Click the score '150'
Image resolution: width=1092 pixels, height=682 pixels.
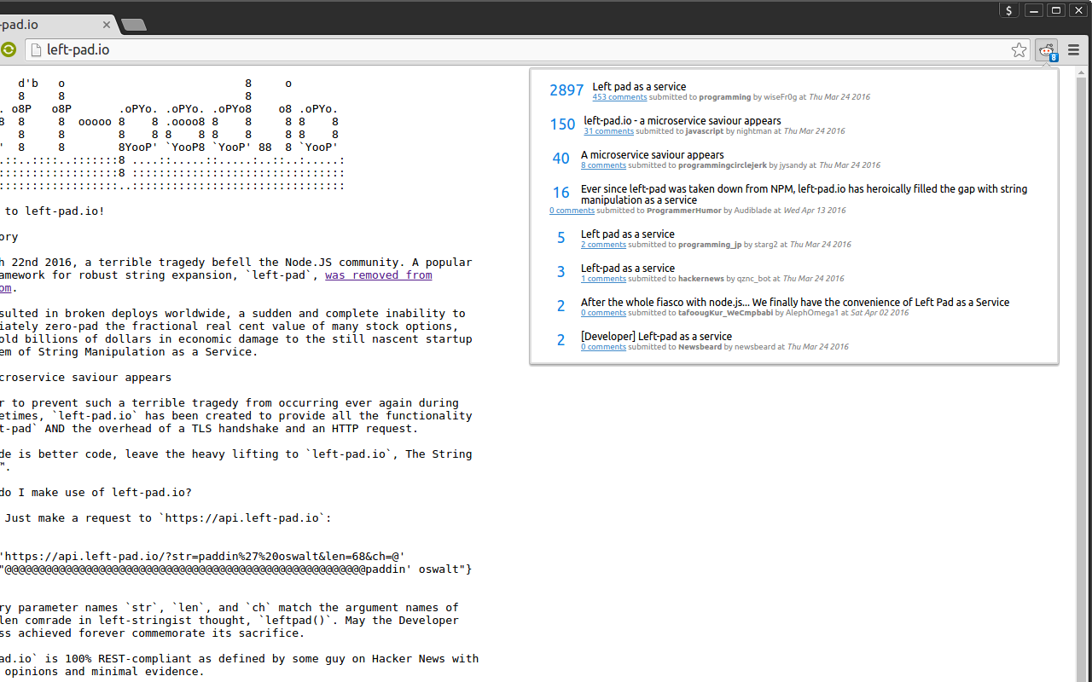pyautogui.click(x=562, y=124)
